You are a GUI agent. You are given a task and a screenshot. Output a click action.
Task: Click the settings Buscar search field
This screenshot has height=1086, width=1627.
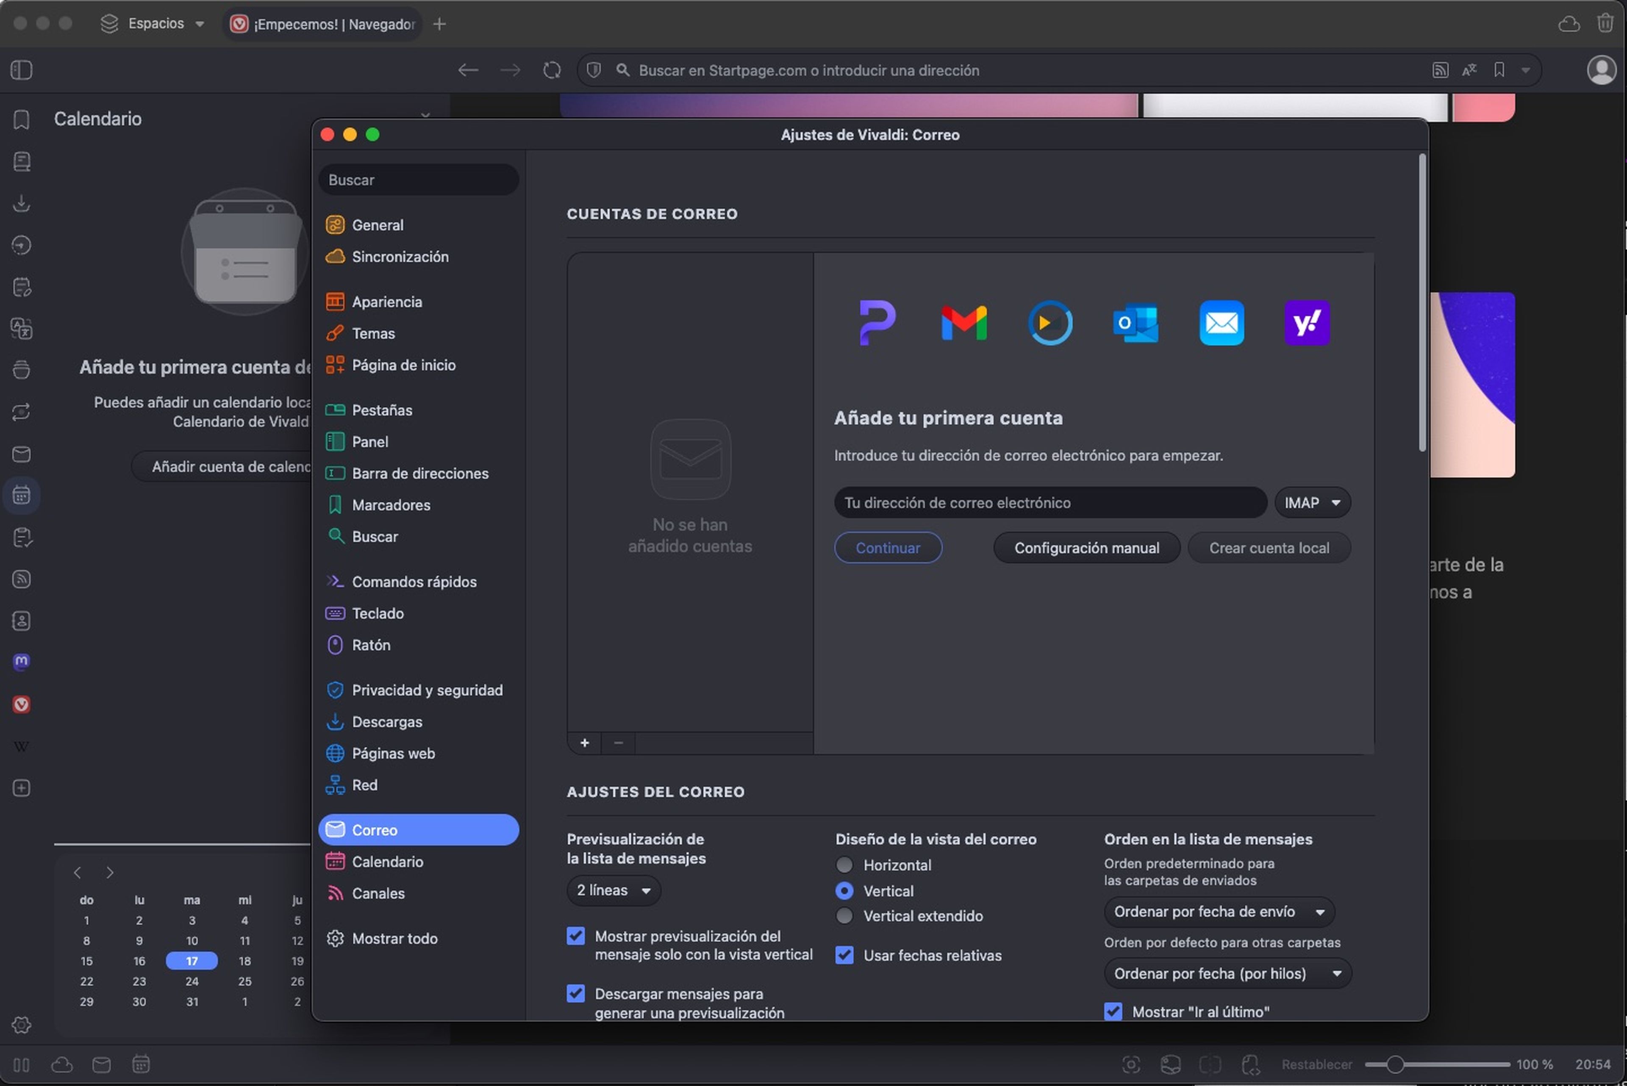tap(418, 180)
